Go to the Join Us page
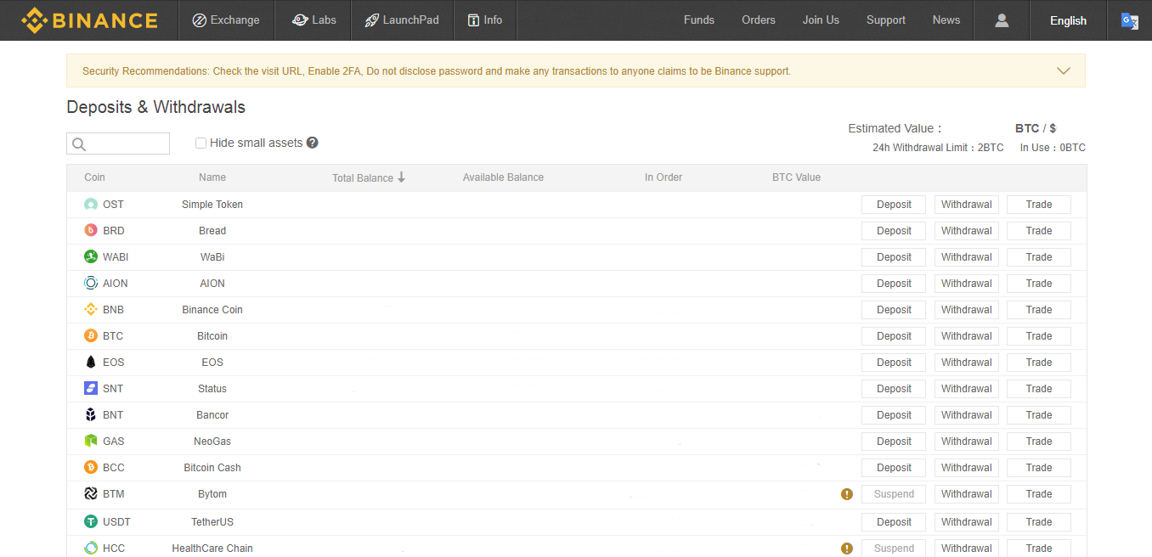 [x=821, y=20]
